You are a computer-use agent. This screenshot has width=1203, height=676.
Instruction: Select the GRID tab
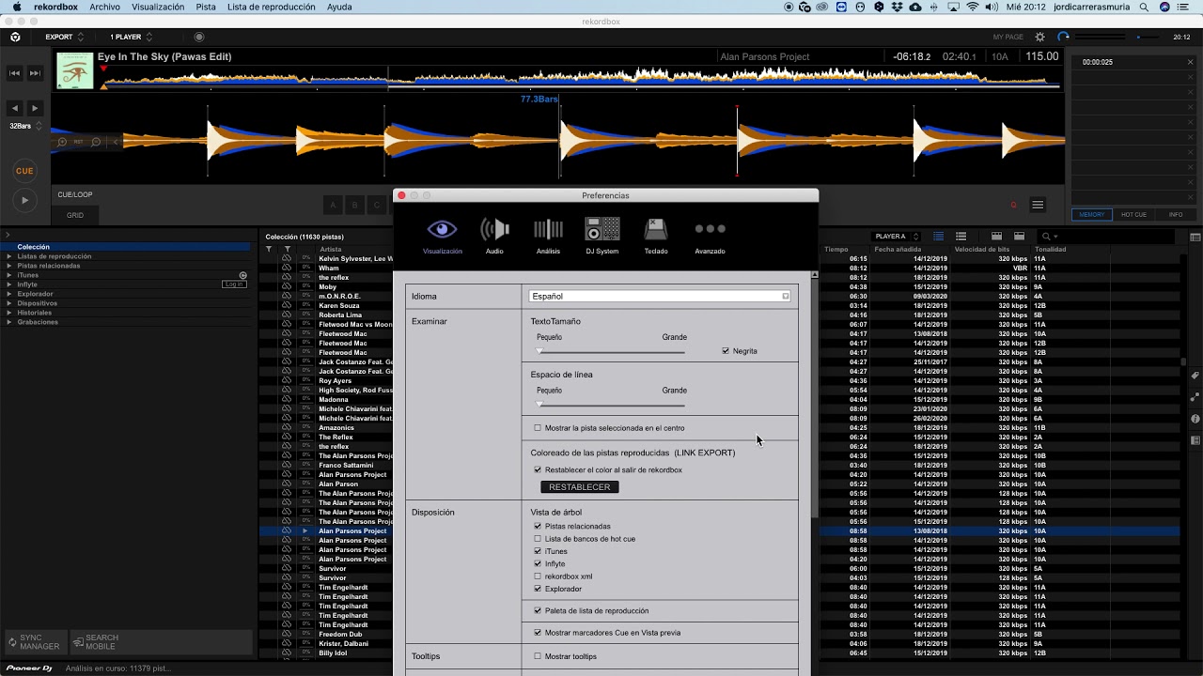click(75, 215)
